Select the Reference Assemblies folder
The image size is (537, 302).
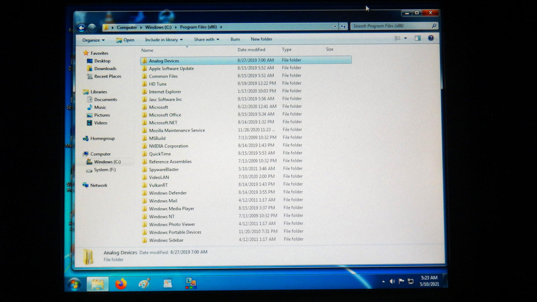(x=170, y=162)
